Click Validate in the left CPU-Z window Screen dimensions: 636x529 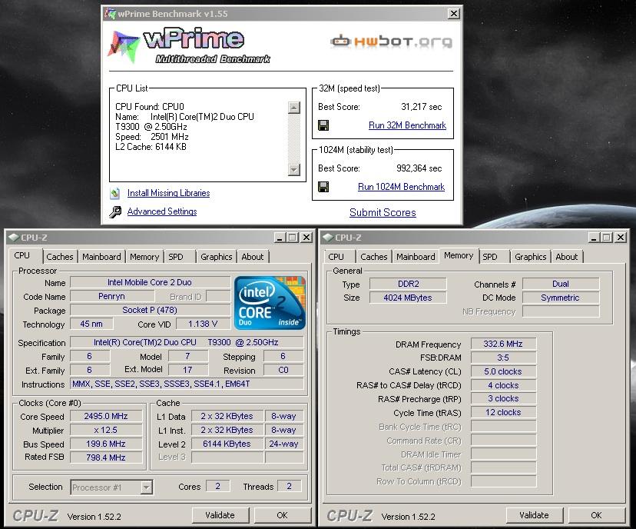click(x=220, y=516)
